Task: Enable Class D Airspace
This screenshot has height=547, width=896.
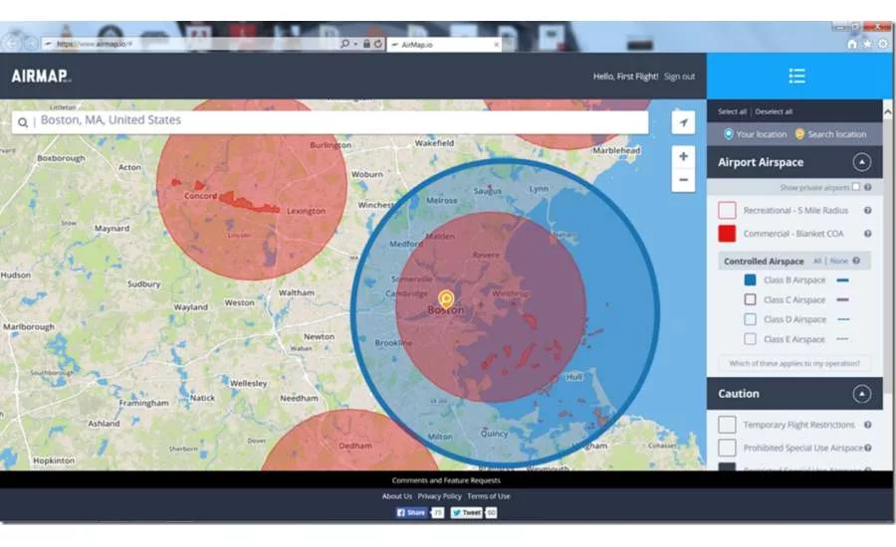Action: point(751,319)
